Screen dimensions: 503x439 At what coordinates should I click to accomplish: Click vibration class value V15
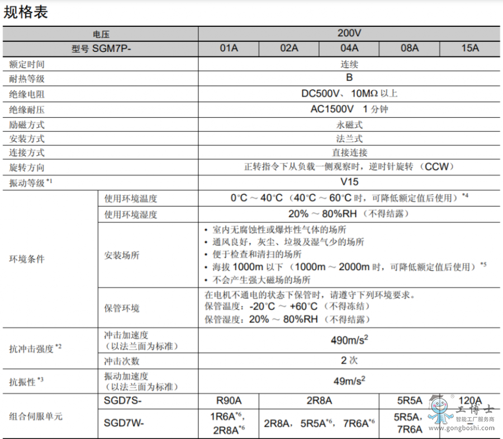[349, 182]
